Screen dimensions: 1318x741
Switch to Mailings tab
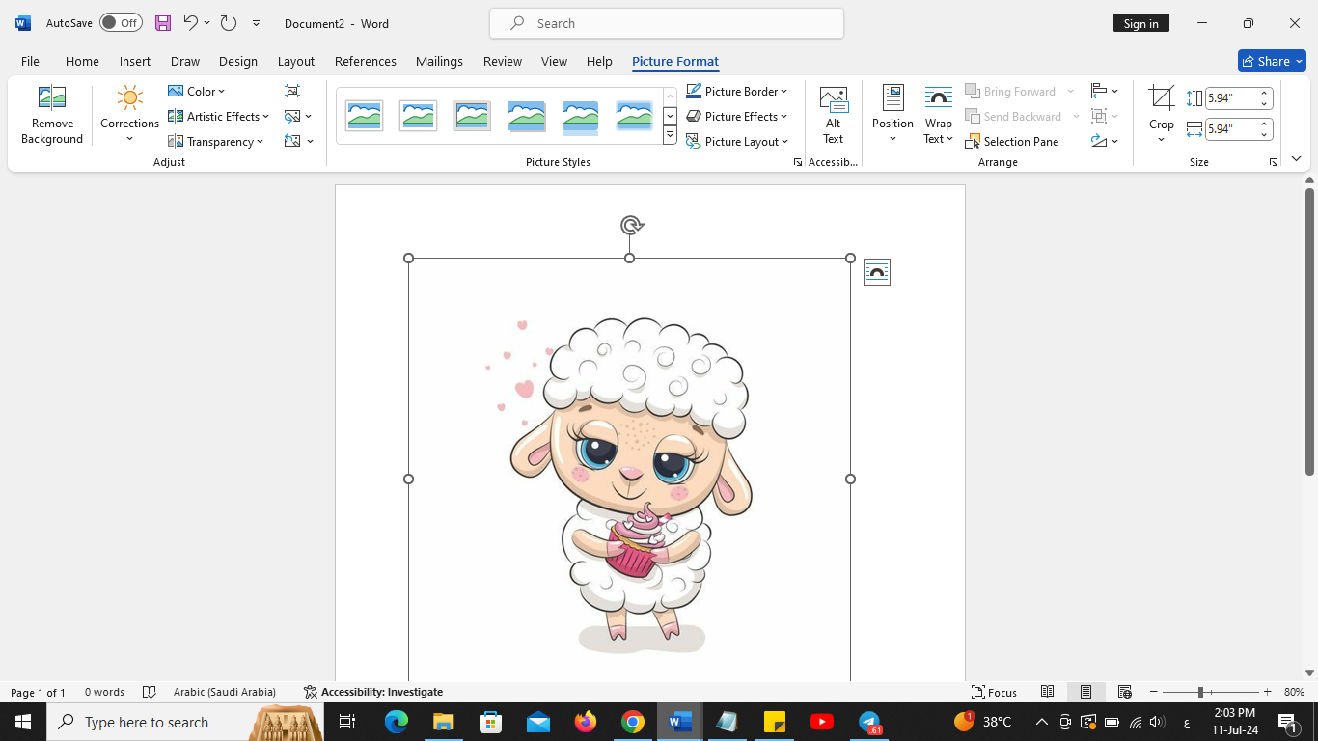pos(439,61)
